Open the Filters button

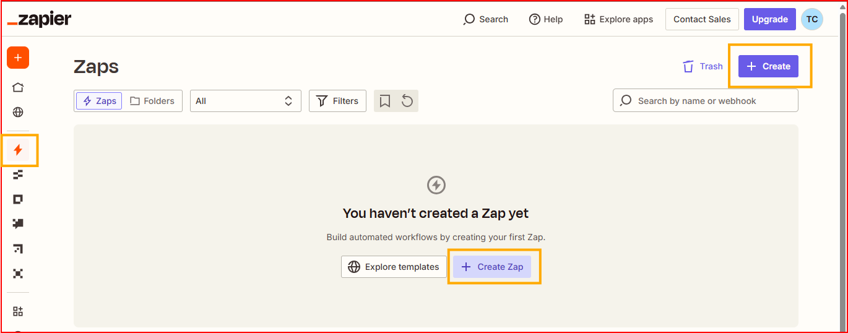[337, 101]
